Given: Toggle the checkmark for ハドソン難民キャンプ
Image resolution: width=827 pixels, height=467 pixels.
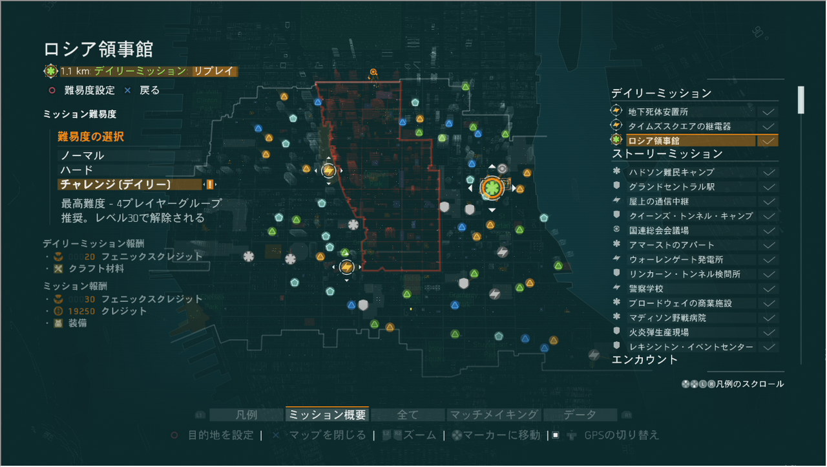Looking at the screenshot, I should tap(768, 172).
